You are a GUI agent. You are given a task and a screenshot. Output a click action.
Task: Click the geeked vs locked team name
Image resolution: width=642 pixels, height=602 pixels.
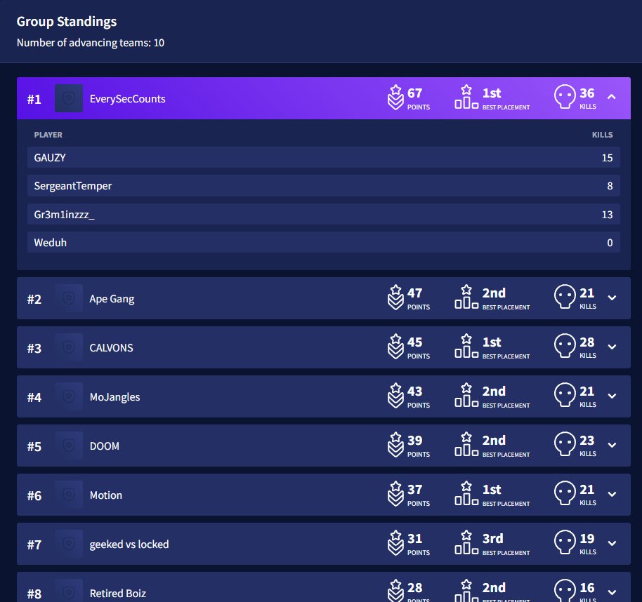(x=129, y=544)
